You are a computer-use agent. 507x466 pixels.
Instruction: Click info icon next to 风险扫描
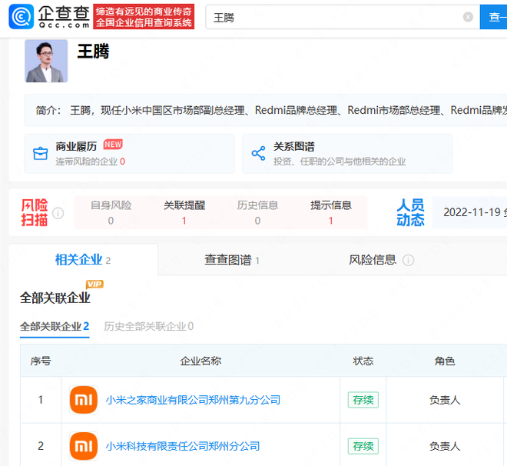[58, 213]
